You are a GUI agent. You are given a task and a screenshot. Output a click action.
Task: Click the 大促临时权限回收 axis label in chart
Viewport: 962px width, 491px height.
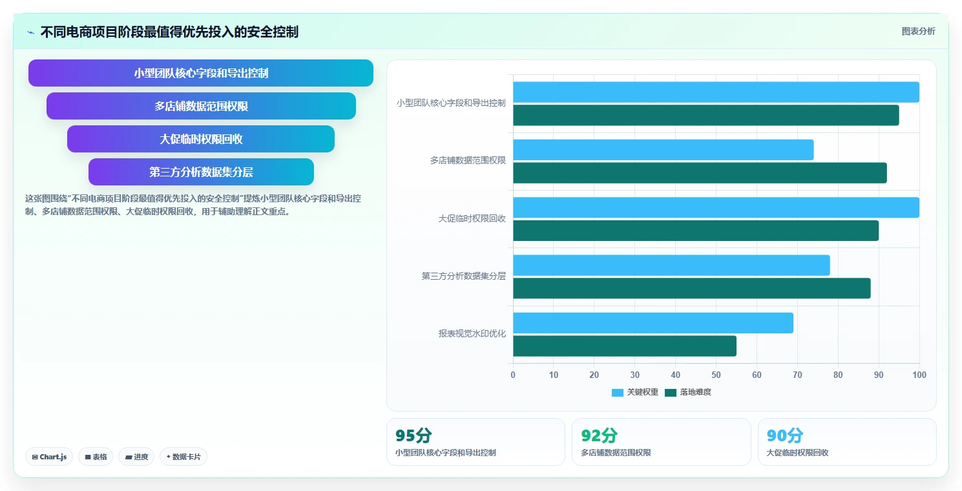472,219
